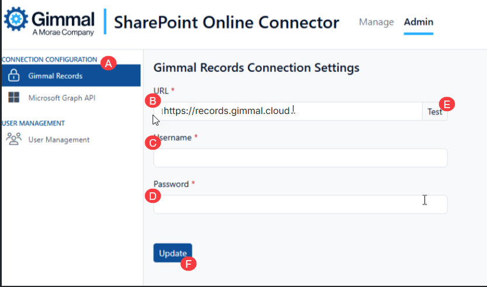Click the red F marker near Update
487x287 pixels.
(x=188, y=264)
